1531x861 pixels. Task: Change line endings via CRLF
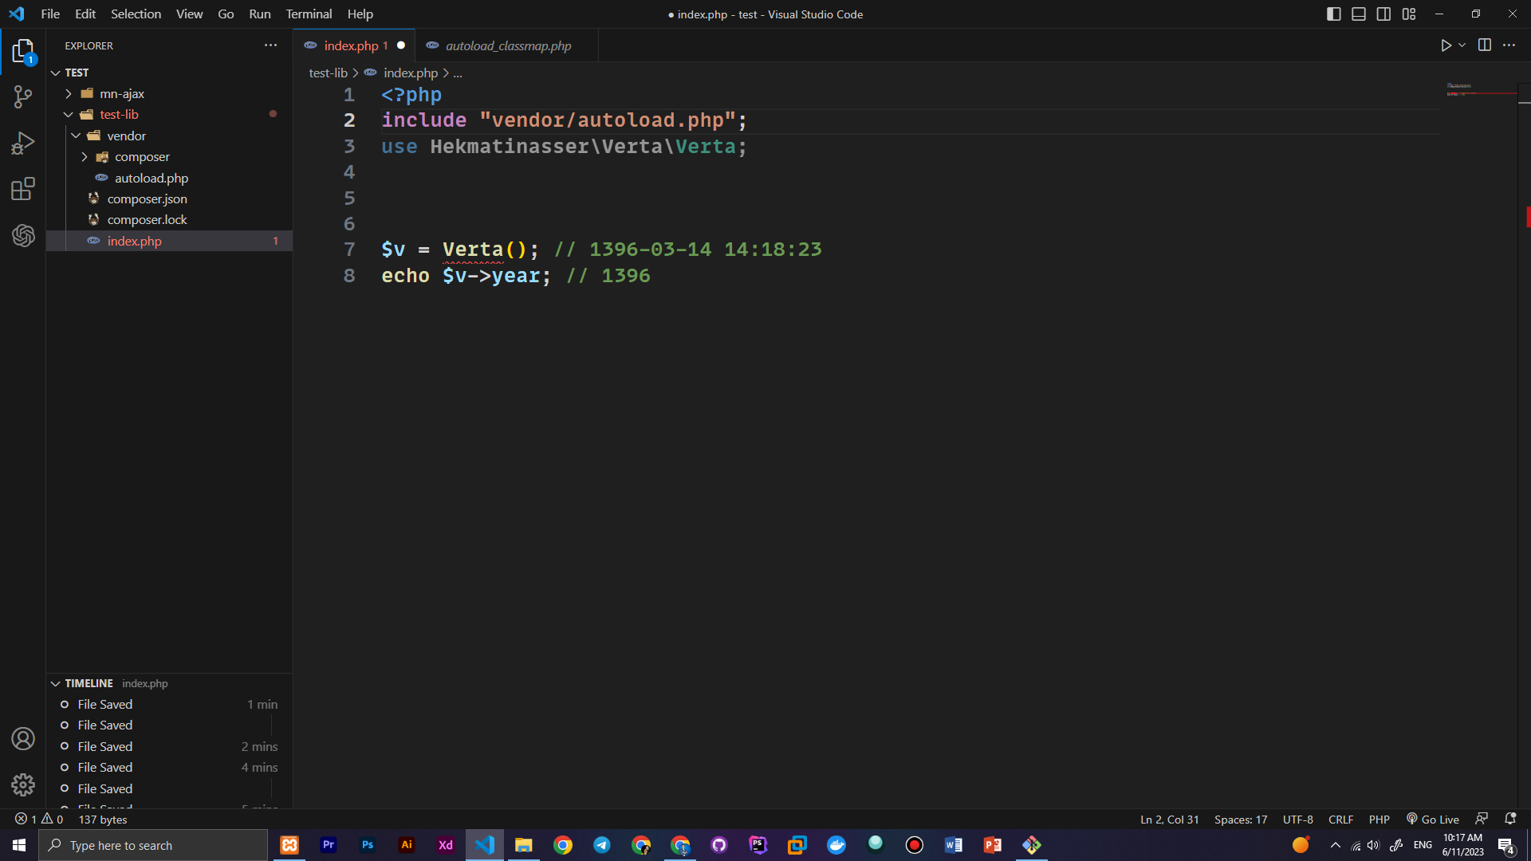coord(1340,820)
